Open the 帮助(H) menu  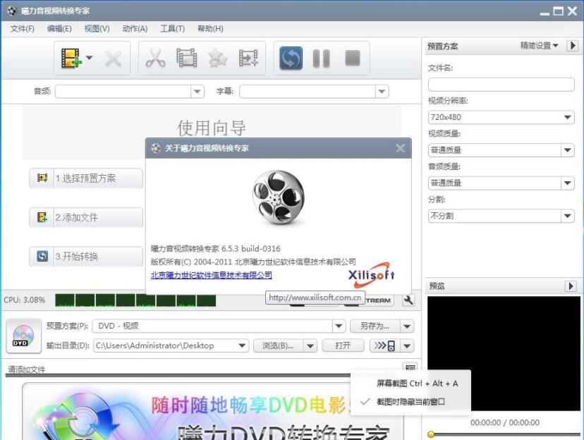pos(210,29)
